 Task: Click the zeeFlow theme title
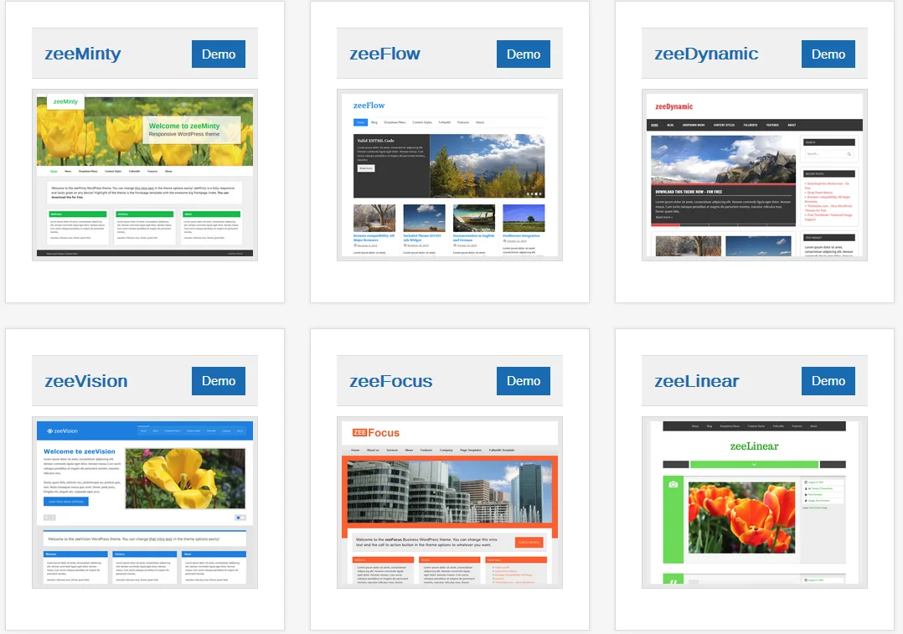pos(384,54)
